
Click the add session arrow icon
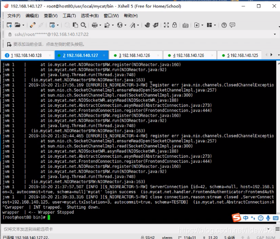coord(9,44)
